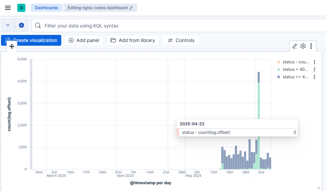Click the March 2025 axis label
The height and width of the screenshot is (191, 326).
coord(56,176)
